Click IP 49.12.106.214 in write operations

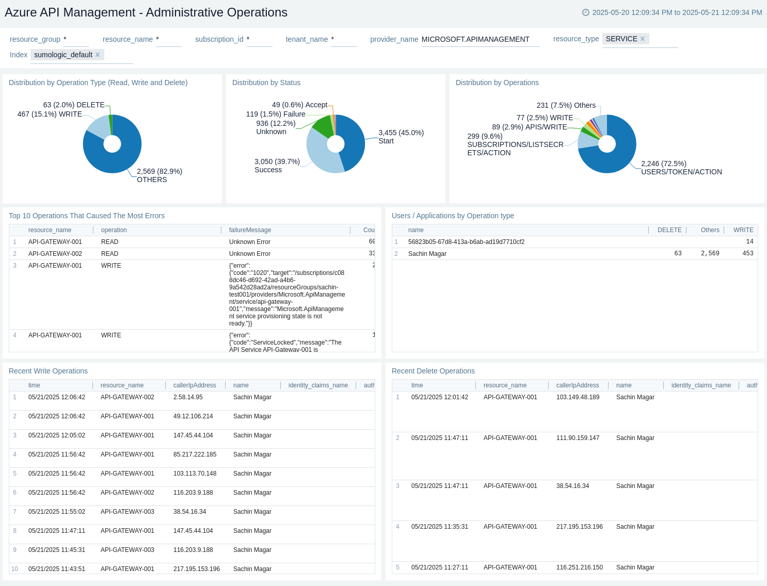[193, 416]
